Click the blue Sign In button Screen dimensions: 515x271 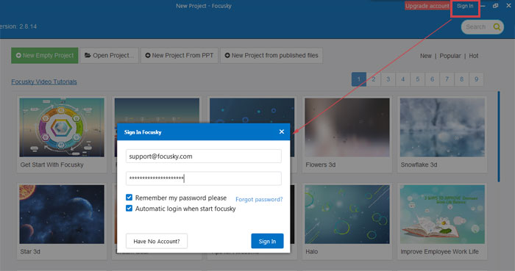pos(267,241)
